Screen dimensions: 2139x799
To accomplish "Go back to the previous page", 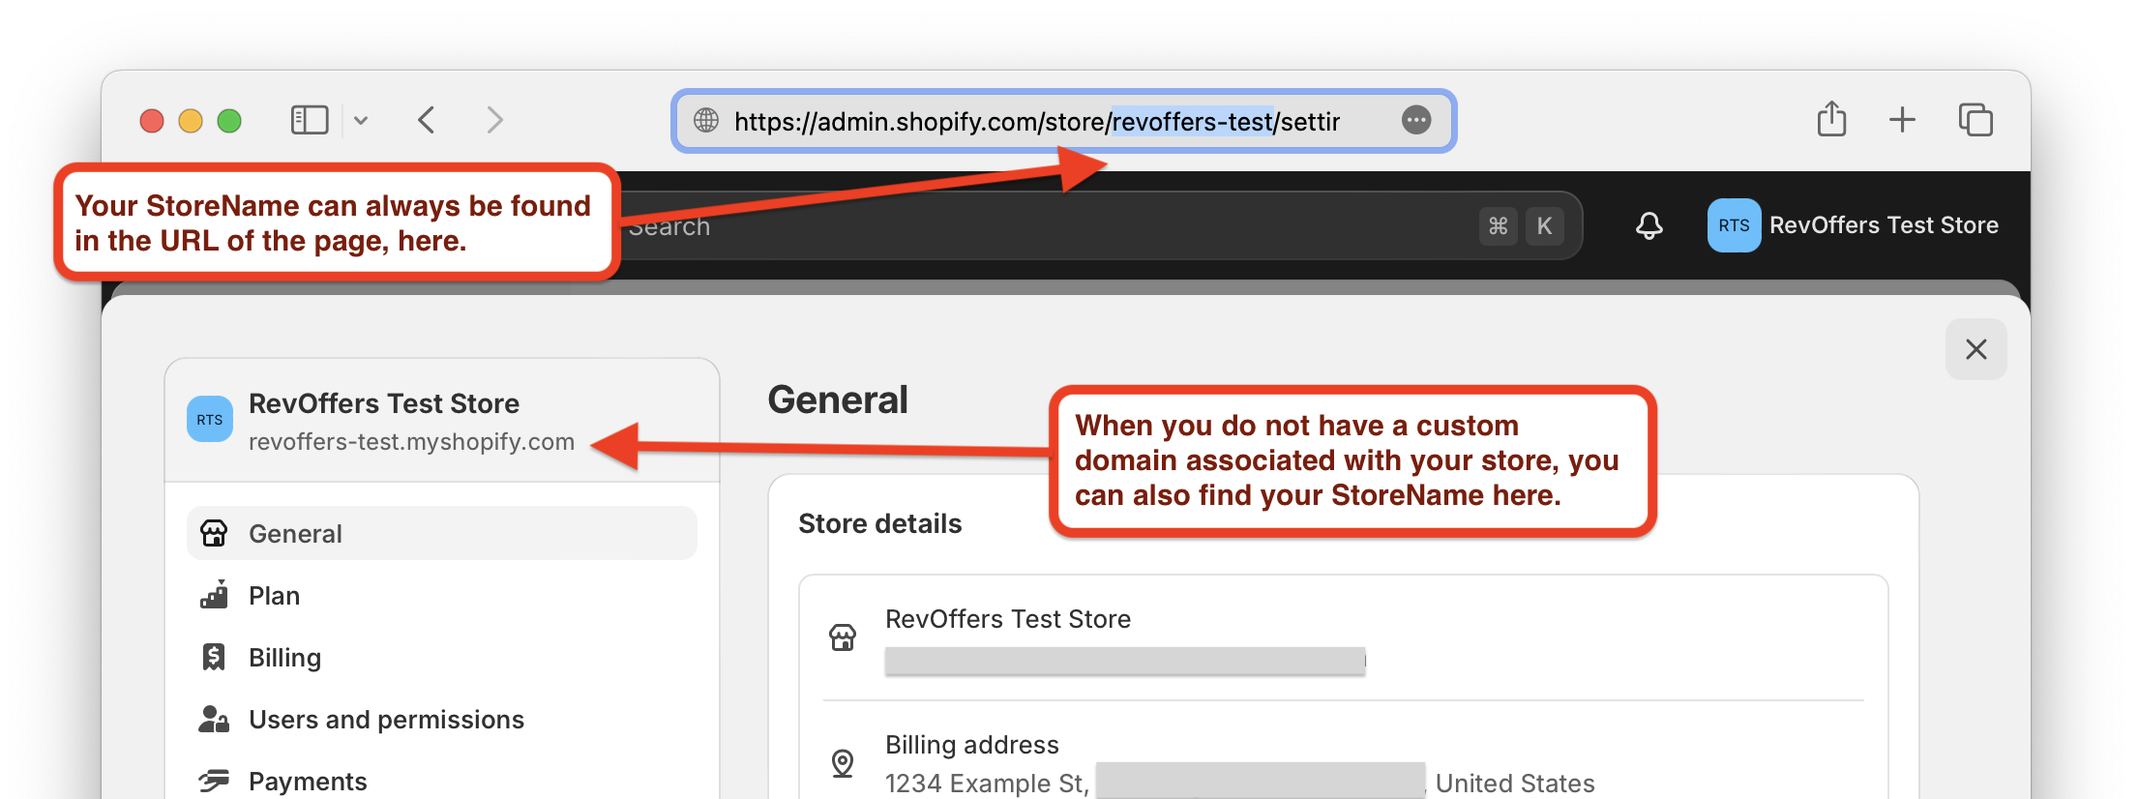I will pyautogui.click(x=427, y=121).
